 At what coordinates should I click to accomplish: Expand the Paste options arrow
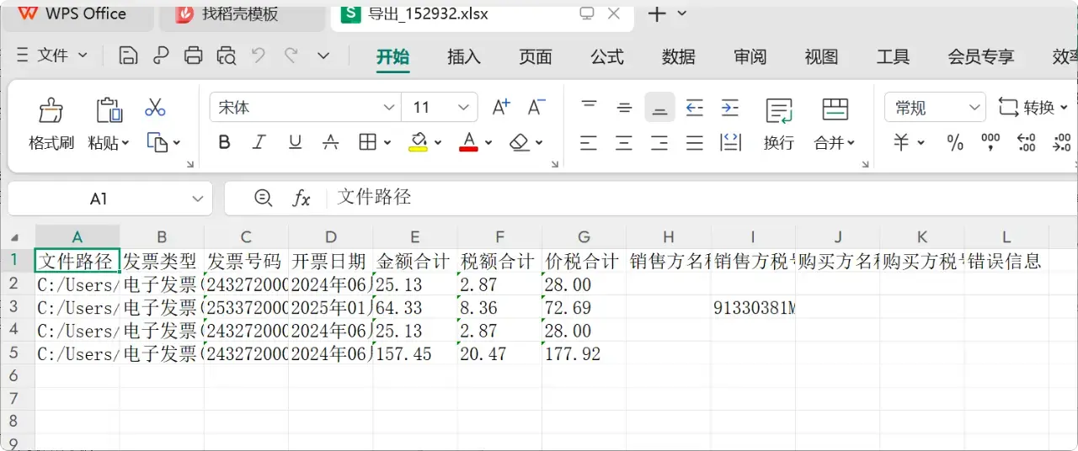click(x=125, y=143)
